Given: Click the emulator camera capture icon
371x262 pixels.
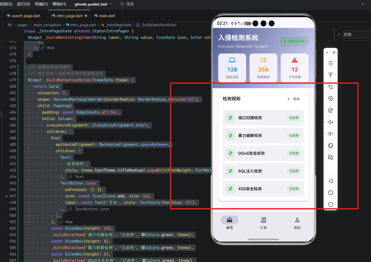Looking at the screenshot, I should (x=330, y=110).
